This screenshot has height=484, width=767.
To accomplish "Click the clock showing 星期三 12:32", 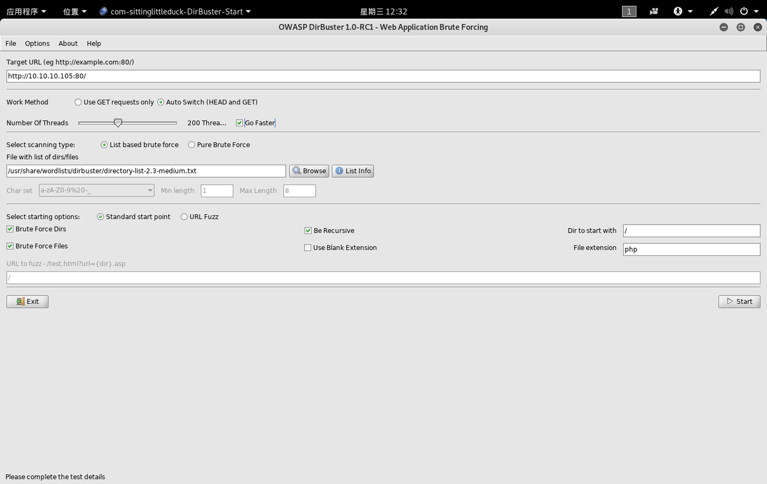I will coord(383,11).
